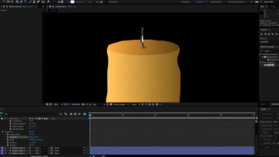Select the Unified Camera tool
Screen dimensions: 279x157
point(8,2)
